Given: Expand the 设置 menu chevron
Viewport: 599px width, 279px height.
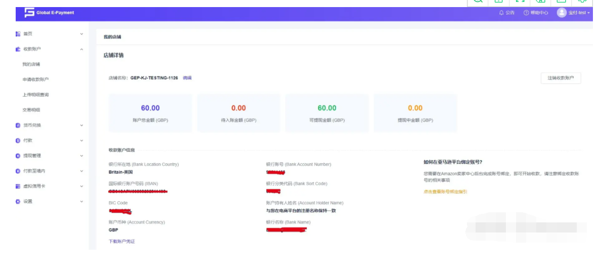Looking at the screenshot, I should pos(81,202).
